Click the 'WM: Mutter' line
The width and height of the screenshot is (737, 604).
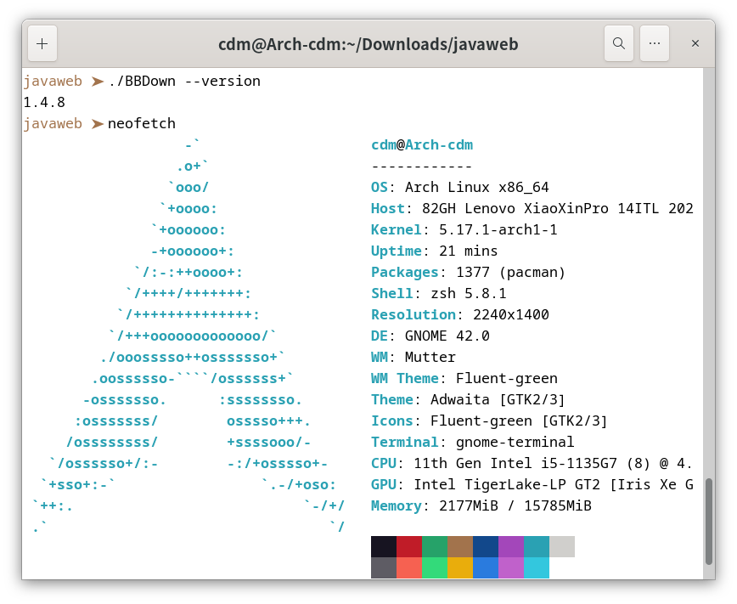point(414,357)
